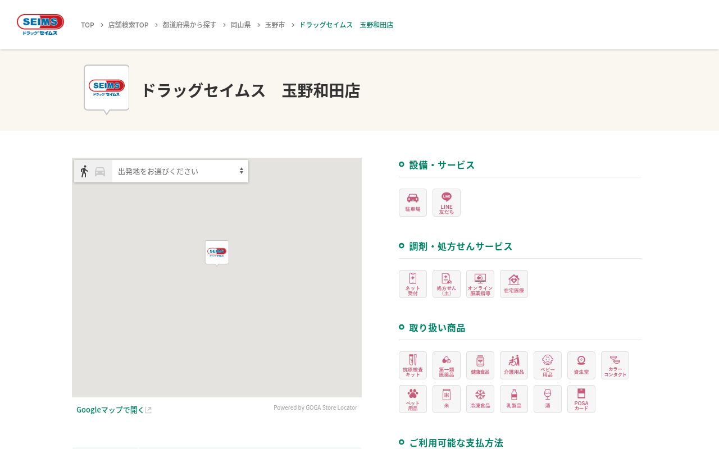Click the ご利用可能な支払方法 heading
The height and width of the screenshot is (449, 719).
tap(456, 442)
